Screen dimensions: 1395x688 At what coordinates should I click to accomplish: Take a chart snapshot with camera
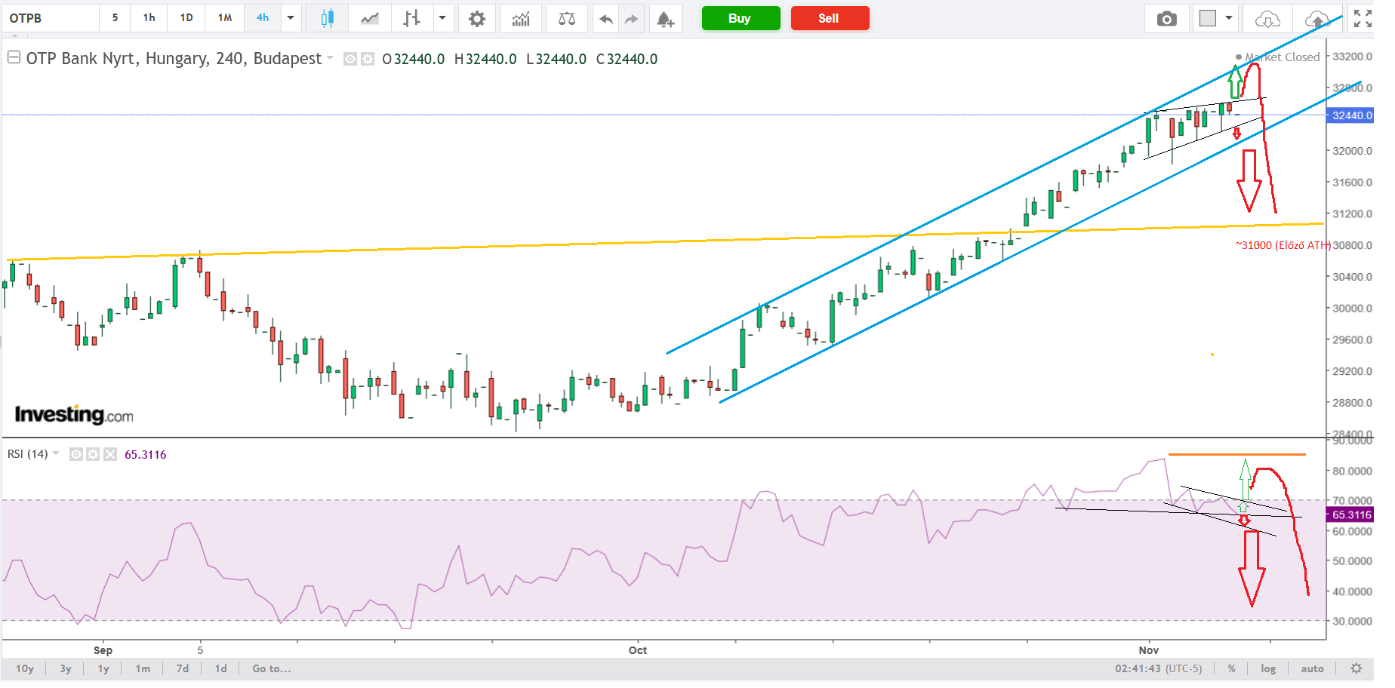click(1166, 19)
